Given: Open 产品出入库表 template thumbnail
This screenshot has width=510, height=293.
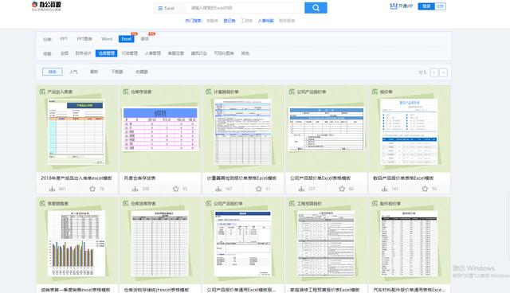Looking at the screenshot, I should coord(76,131).
